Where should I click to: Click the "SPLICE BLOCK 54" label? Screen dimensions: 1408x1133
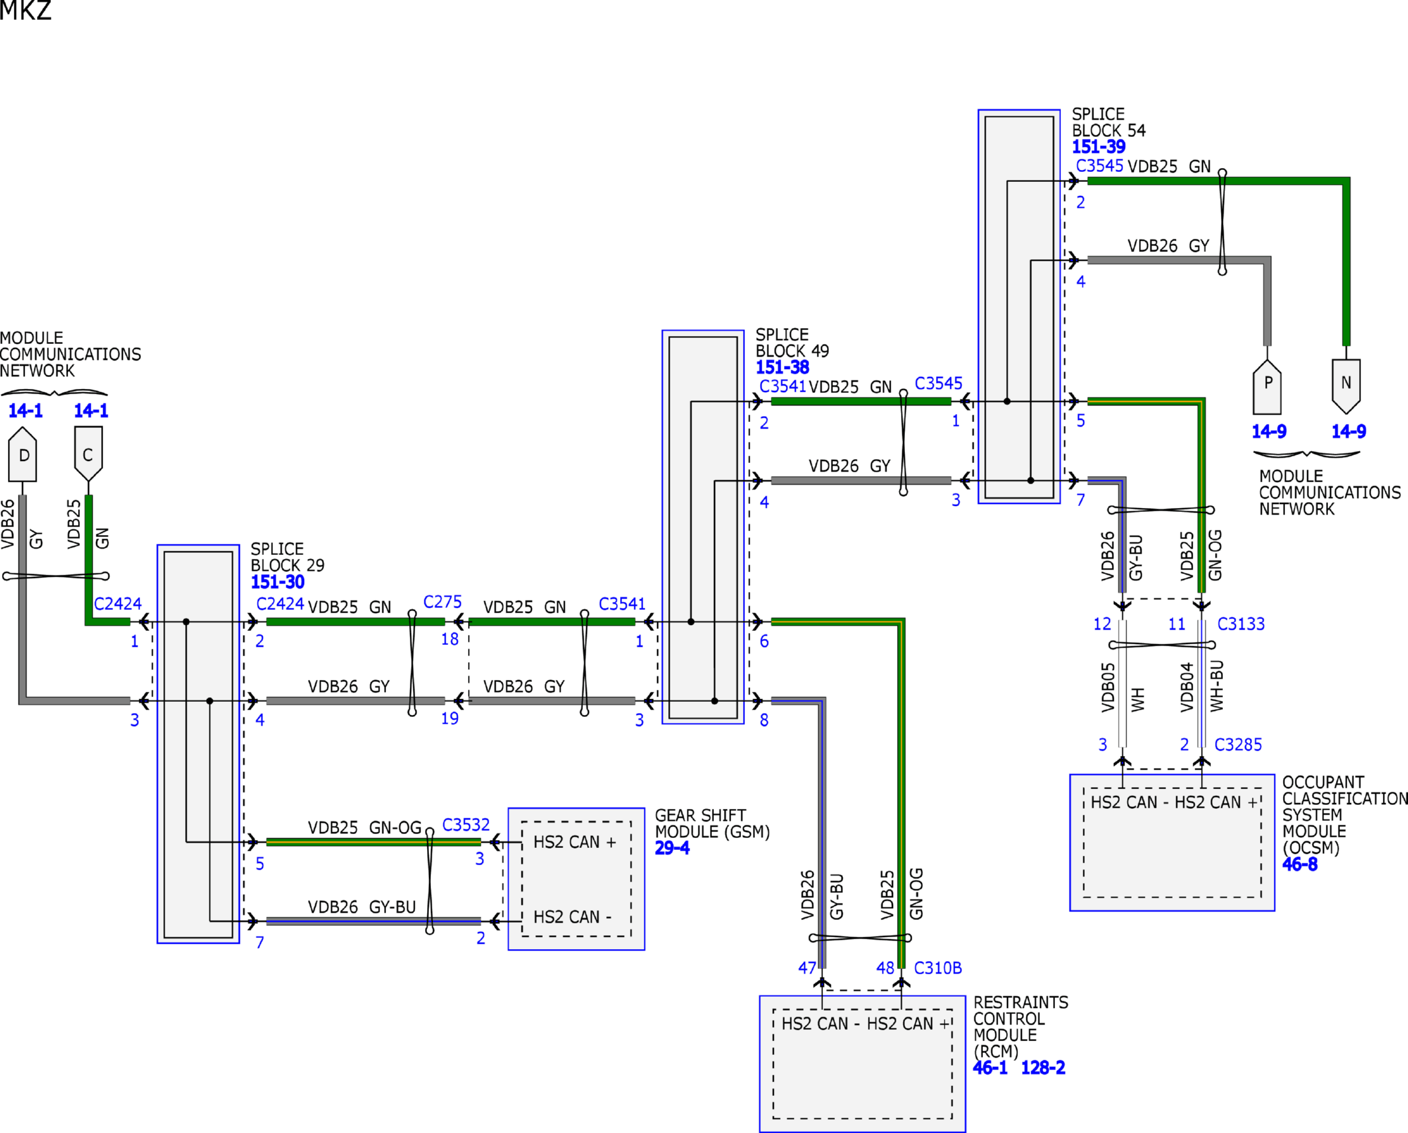1109,122
